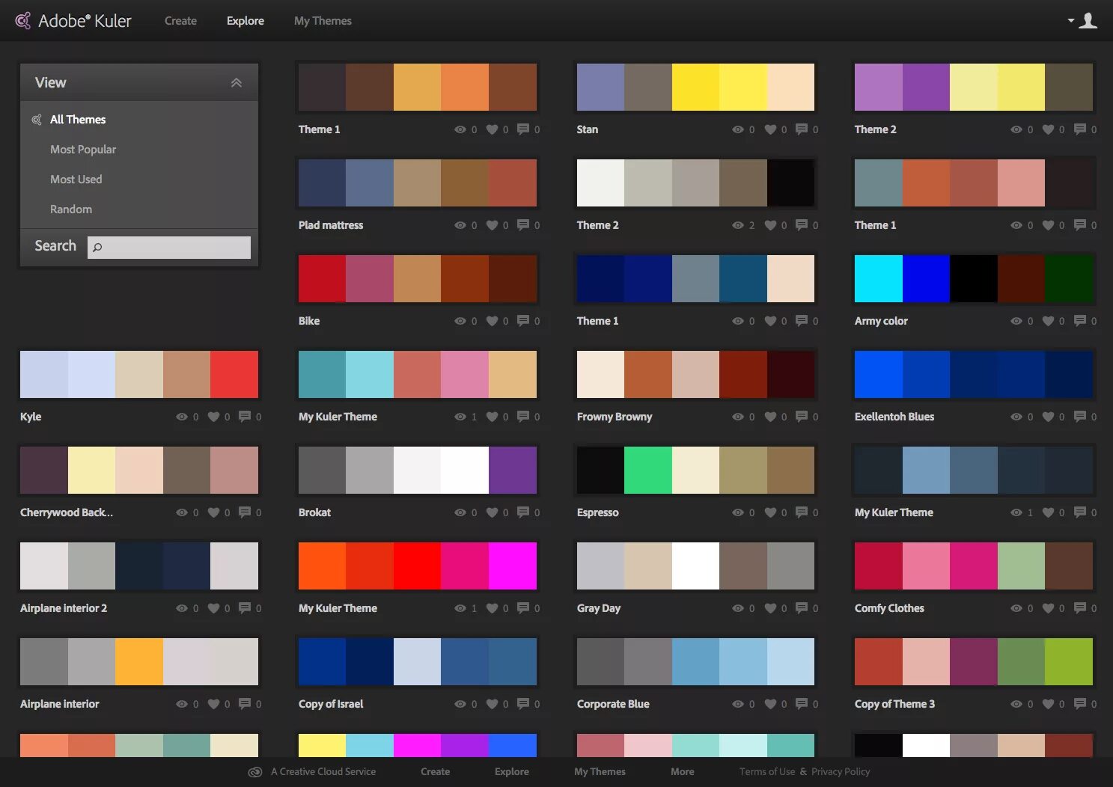Open the More menu in the footer

pos(682,771)
